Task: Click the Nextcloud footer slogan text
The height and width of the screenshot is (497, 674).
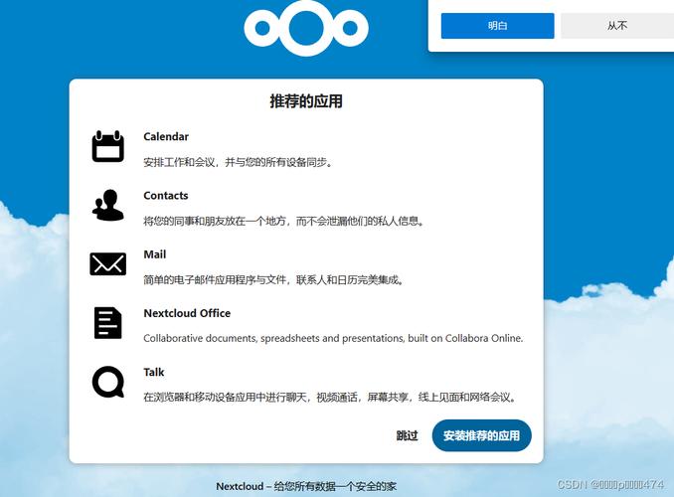Action: tap(306, 486)
